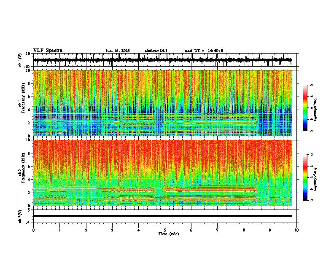Click time axis tick label '5'
This screenshot has height=258, width=334.
tap(165, 230)
